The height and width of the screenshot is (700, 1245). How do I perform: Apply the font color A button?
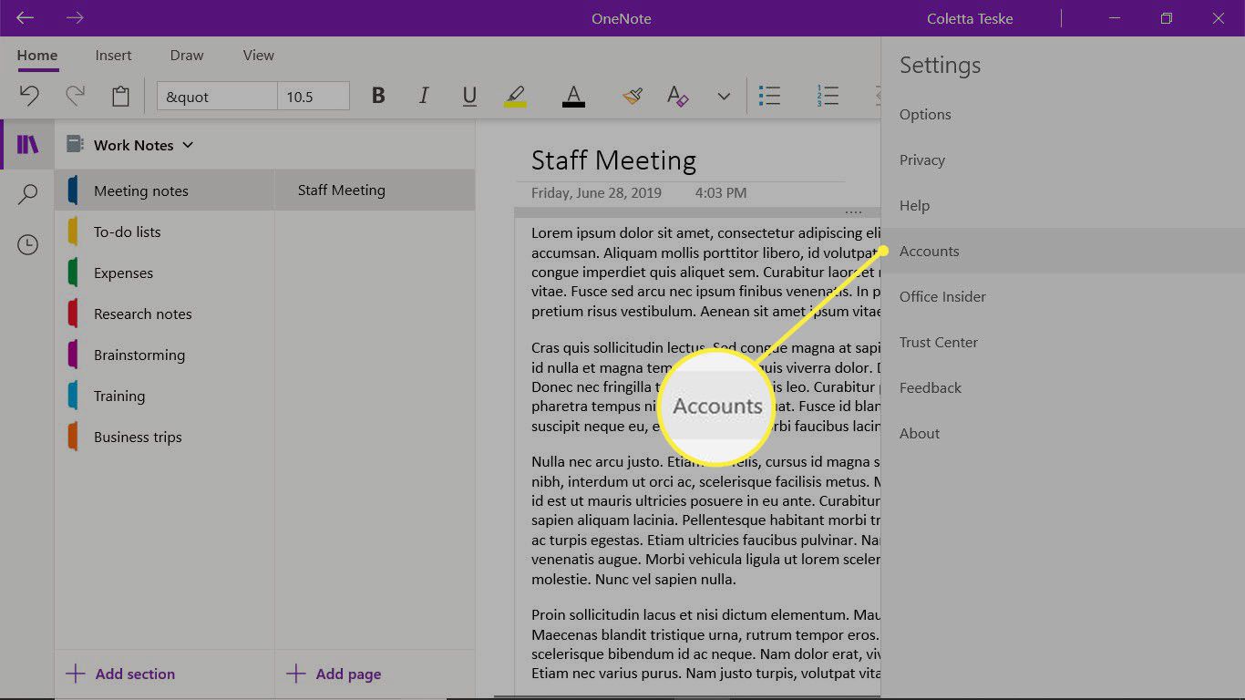pos(573,96)
